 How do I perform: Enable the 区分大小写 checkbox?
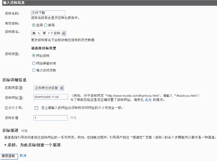tap(36, 108)
